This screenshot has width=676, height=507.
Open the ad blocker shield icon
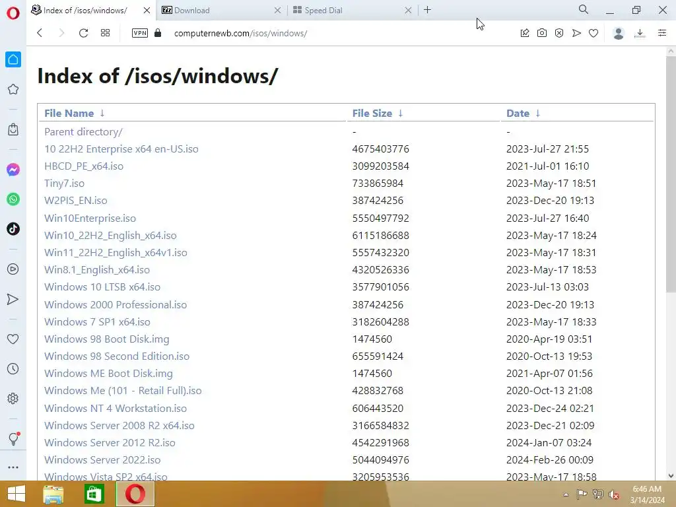tap(559, 33)
